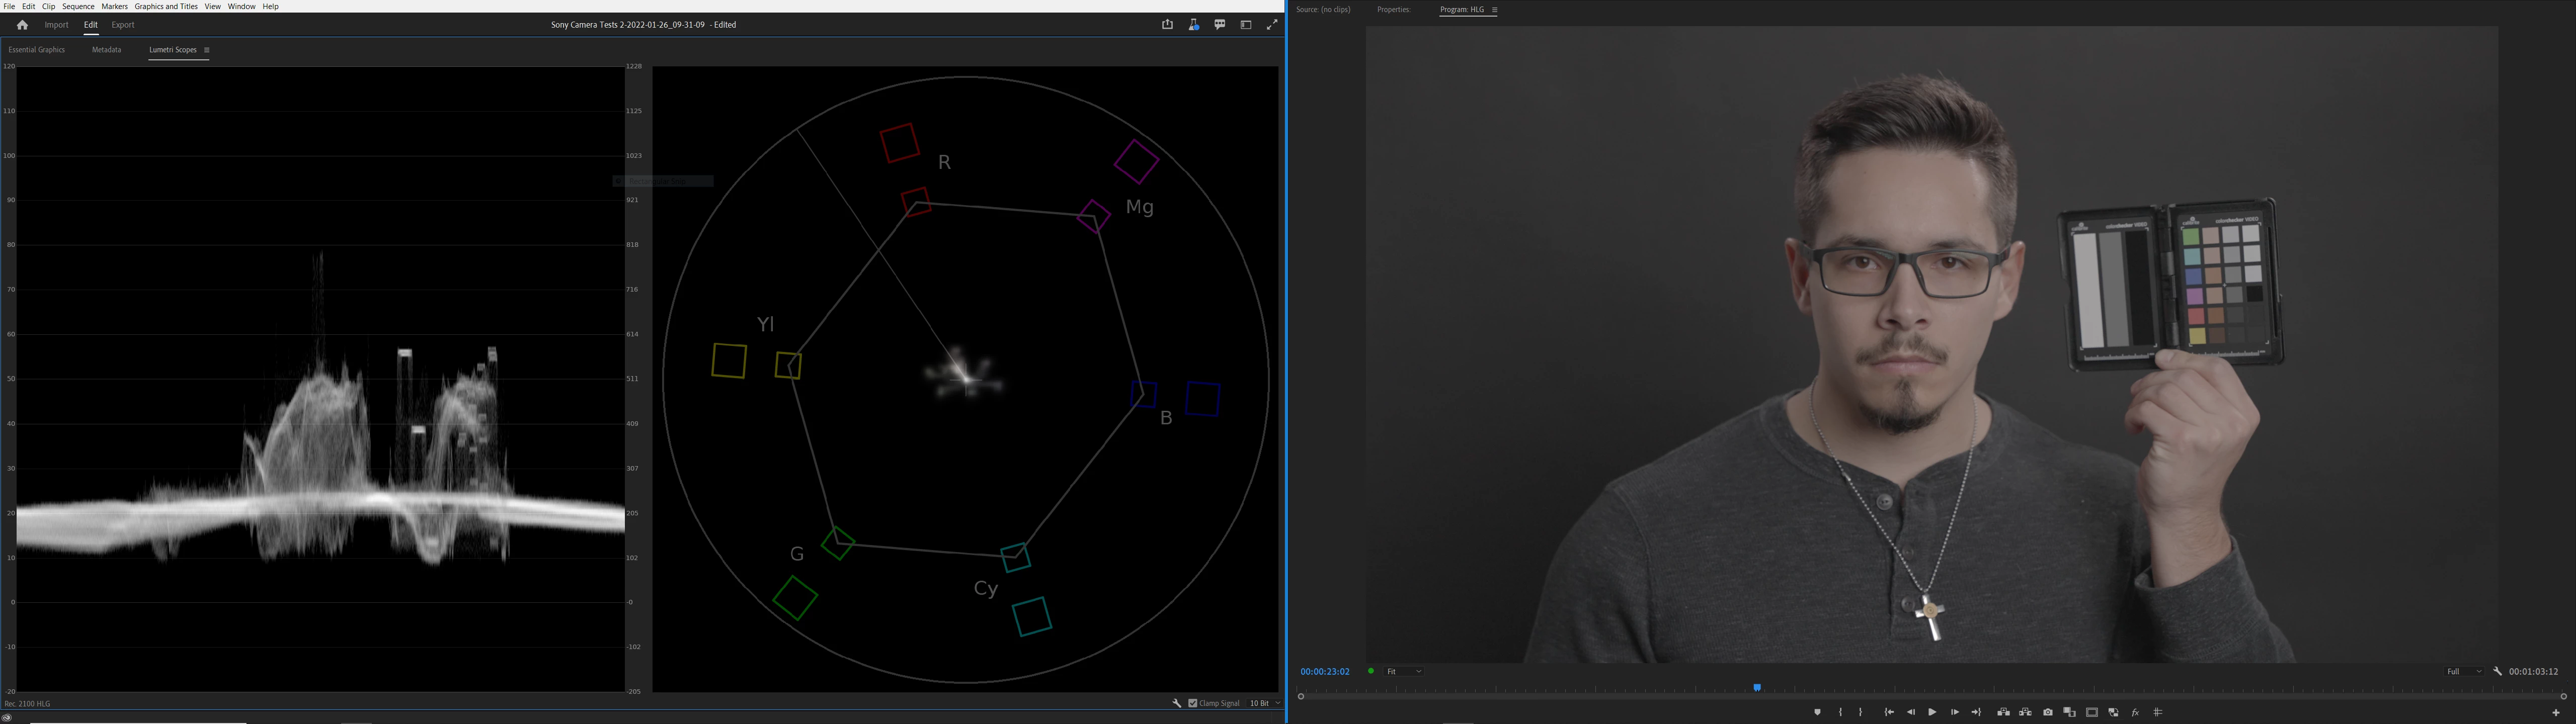
Task: Open the Workspaces layout icon
Action: pos(1246,25)
